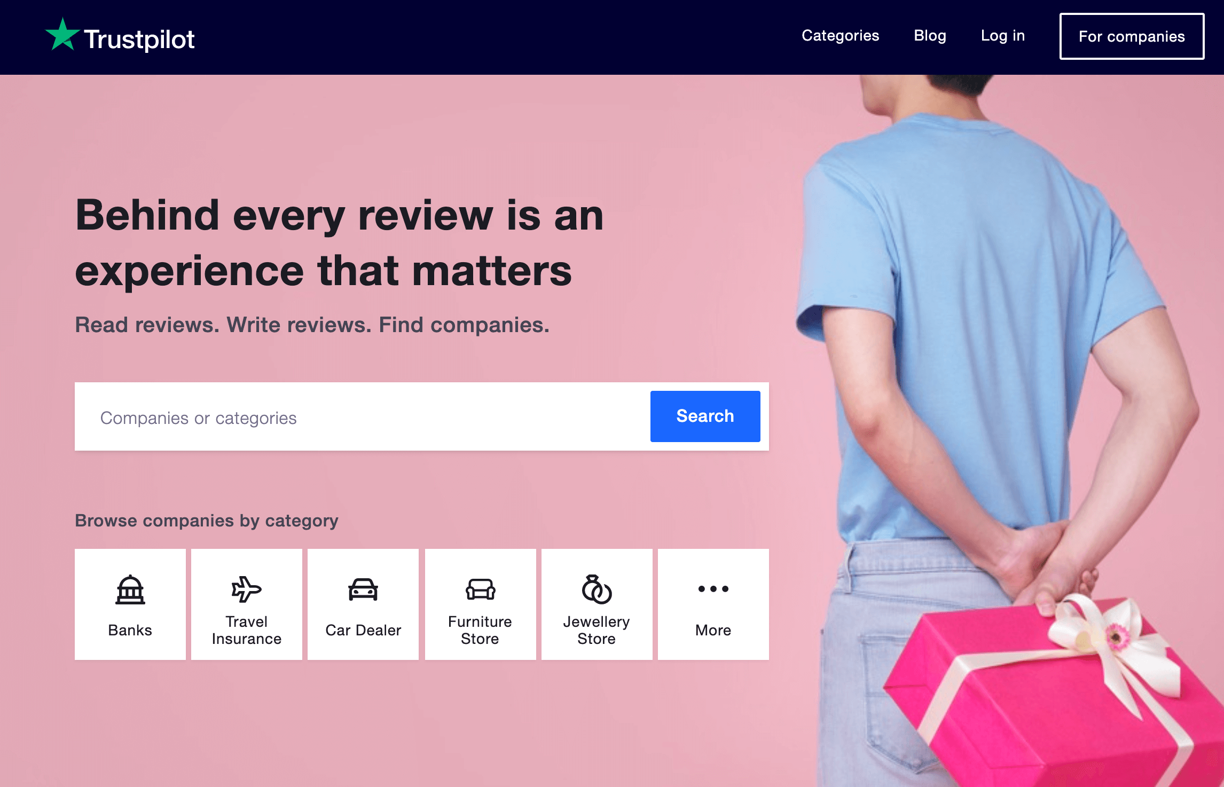Click the search field magnifier area
1224x787 pixels.
[705, 416]
